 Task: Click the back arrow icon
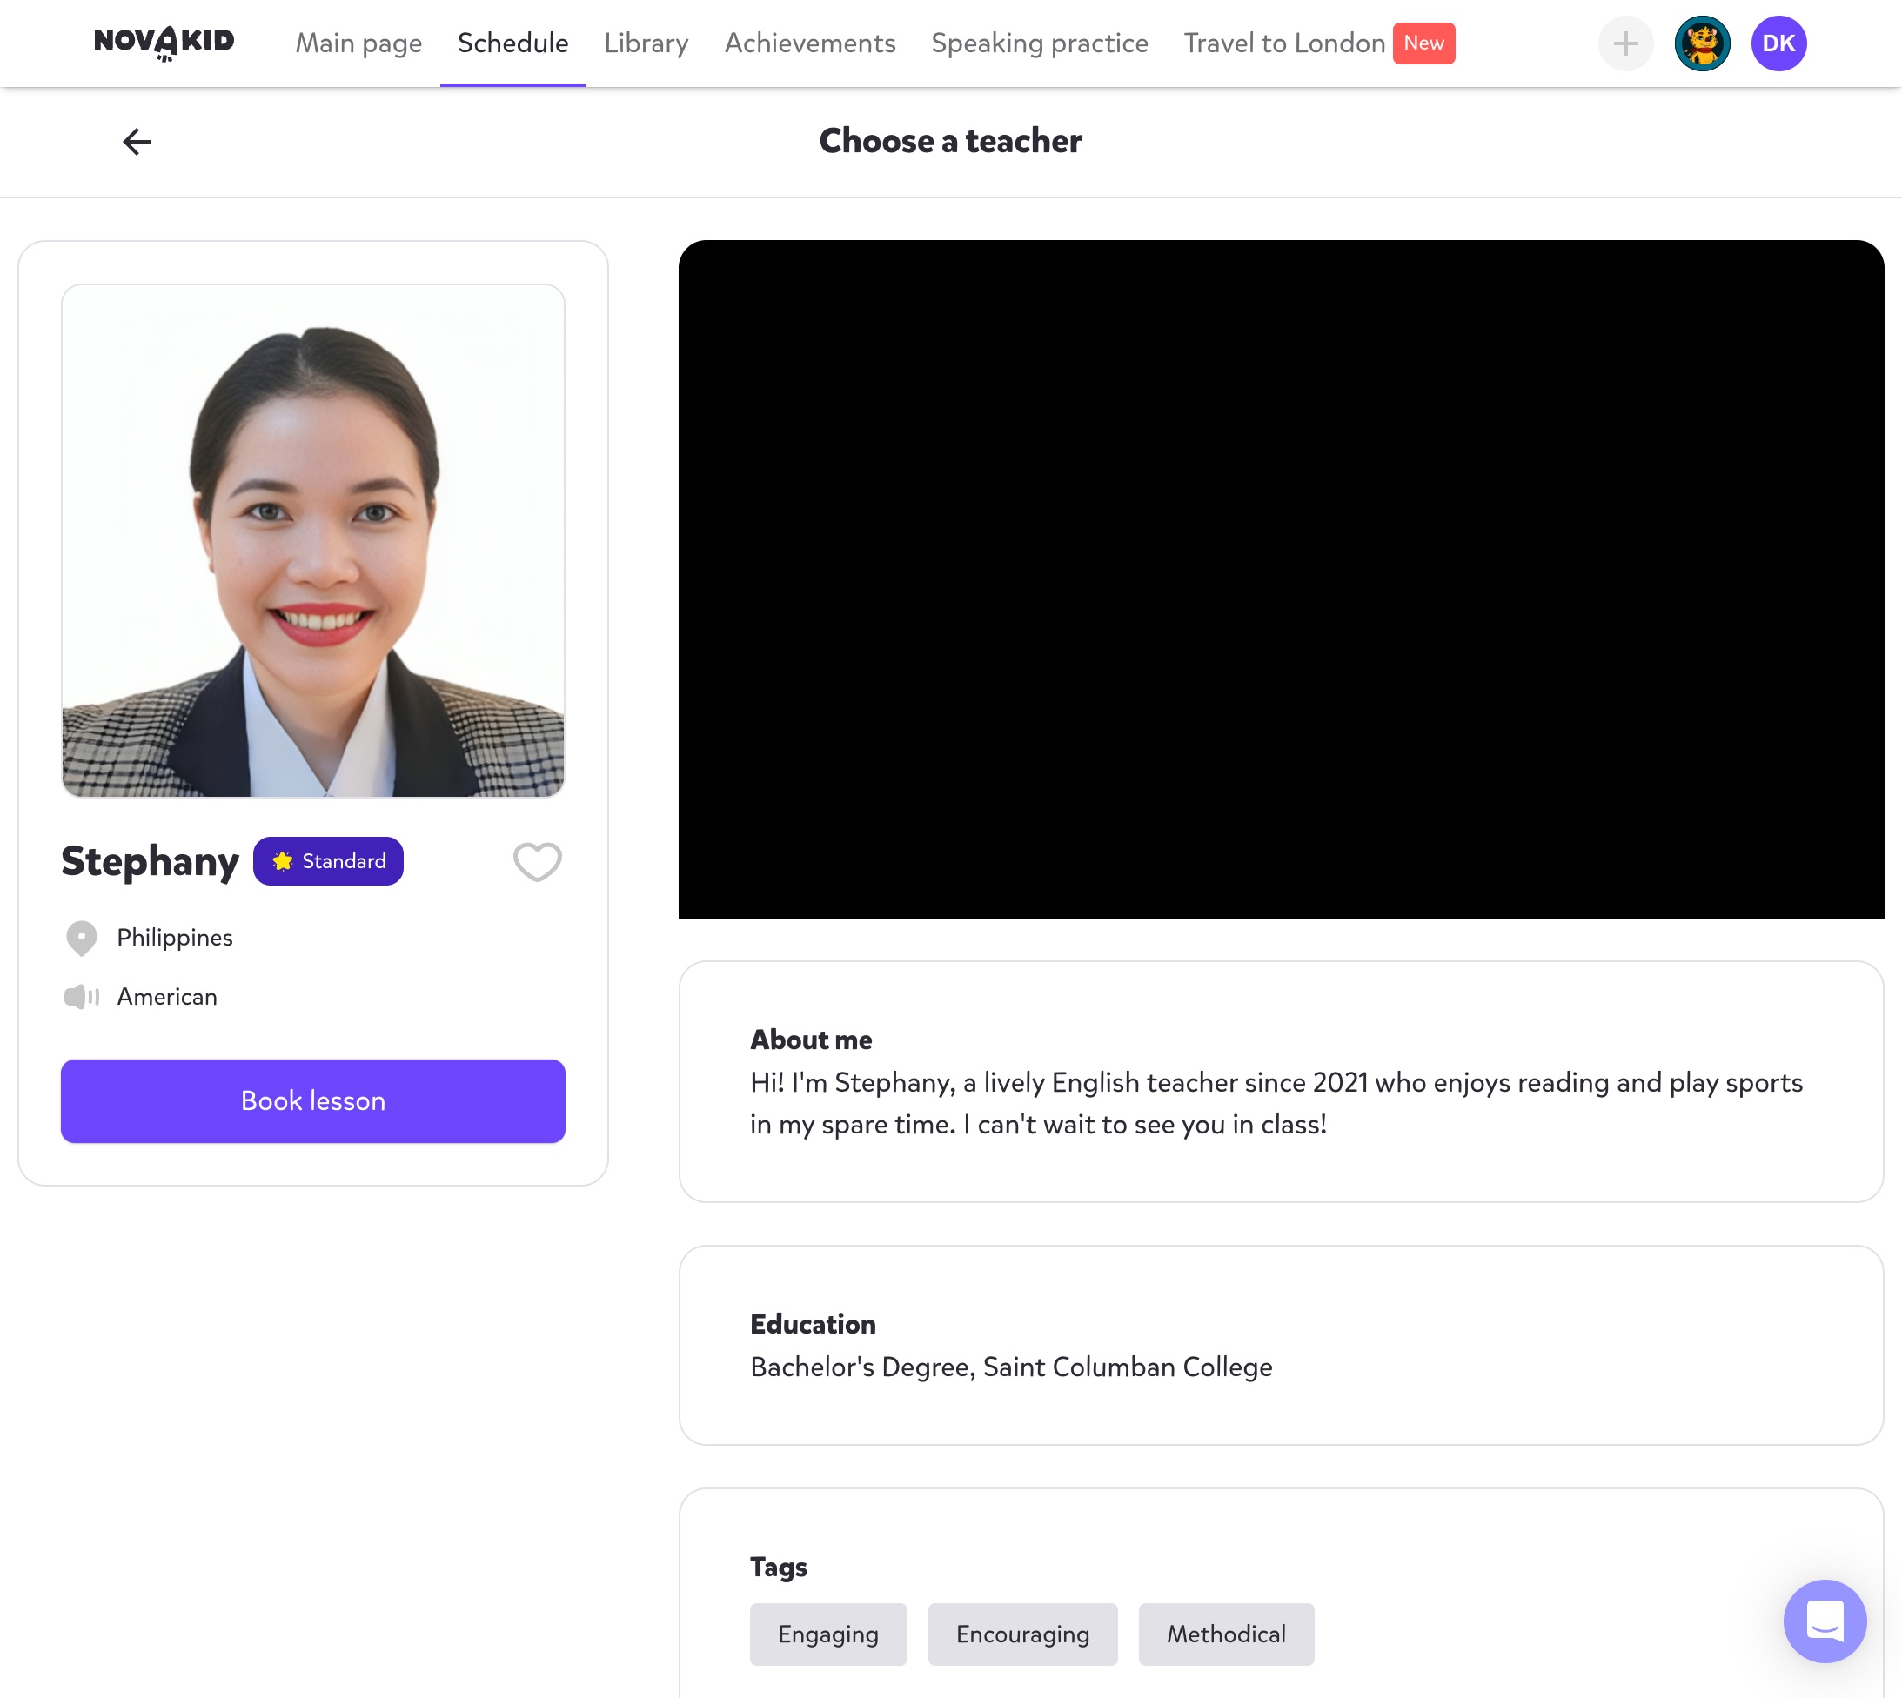point(137,142)
